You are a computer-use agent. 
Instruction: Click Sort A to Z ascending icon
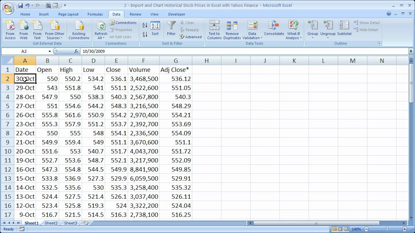click(x=145, y=26)
